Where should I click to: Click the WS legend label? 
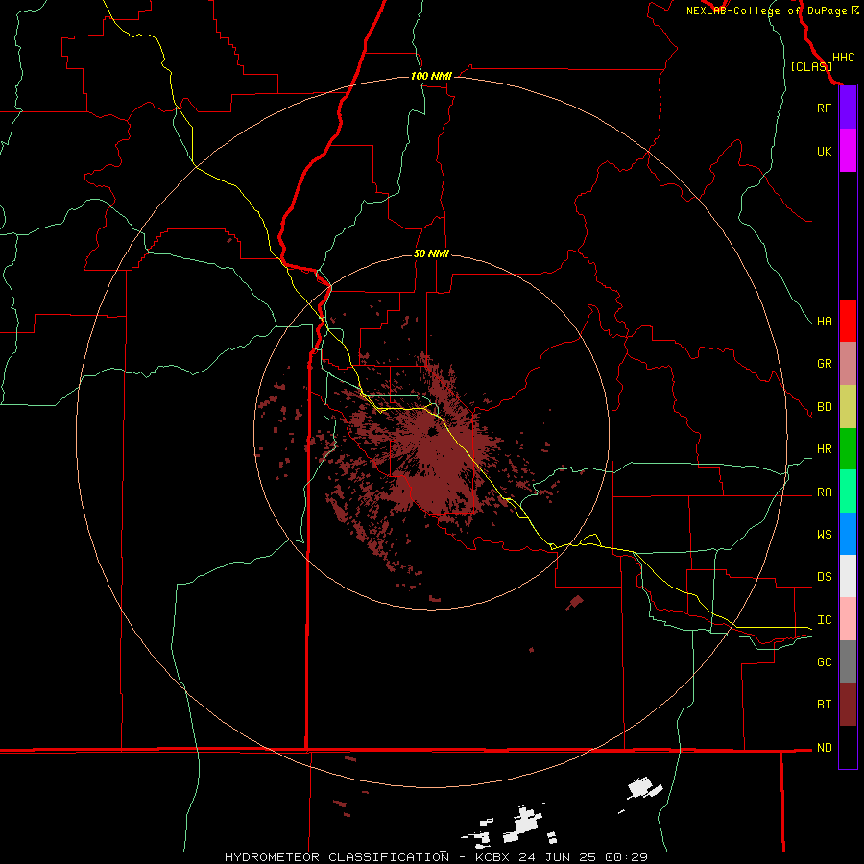click(824, 535)
